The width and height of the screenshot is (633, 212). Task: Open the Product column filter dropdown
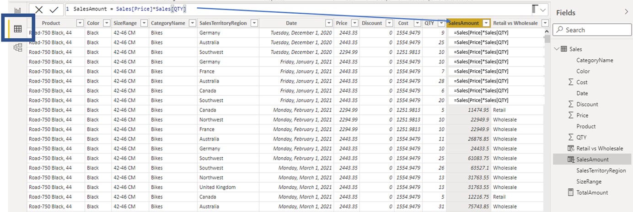(80, 23)
